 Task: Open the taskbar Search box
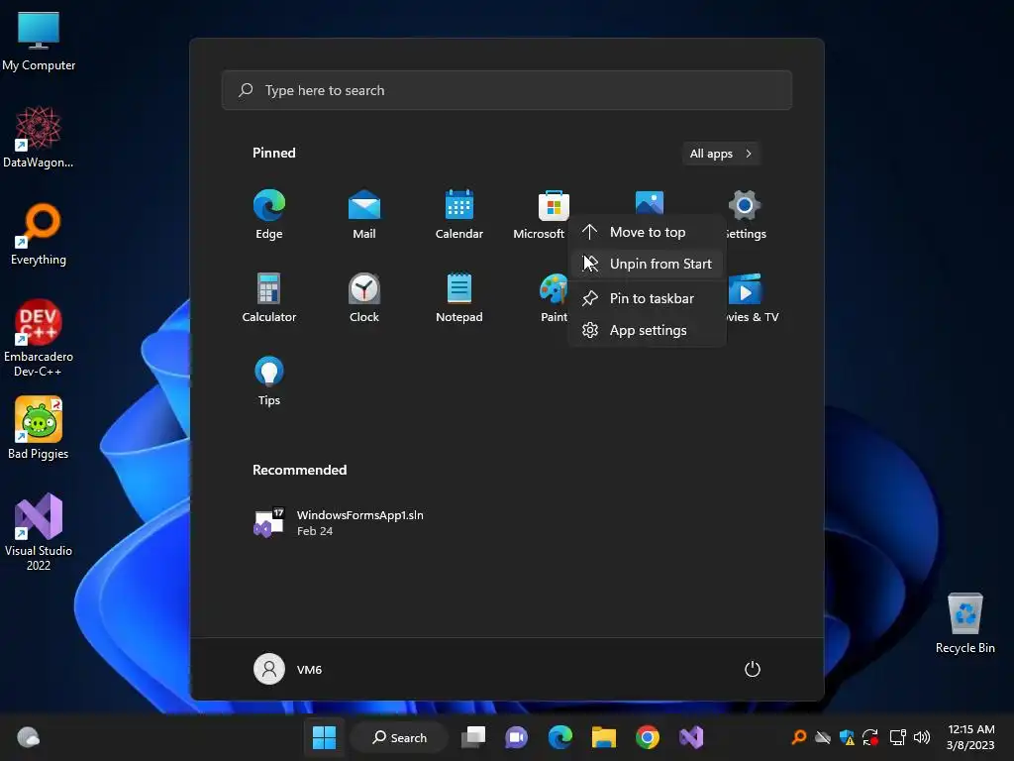pos(400,737)
